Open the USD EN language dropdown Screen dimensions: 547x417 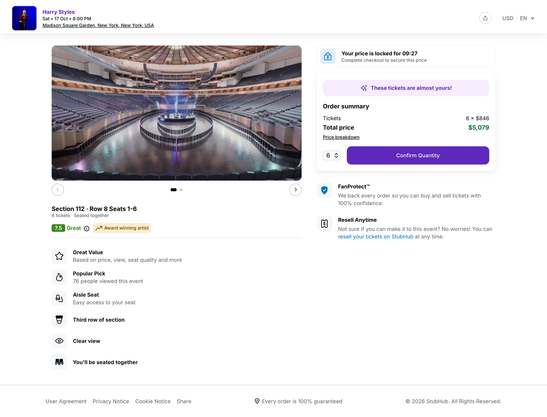pyautogui.click(x=518, y=18)
